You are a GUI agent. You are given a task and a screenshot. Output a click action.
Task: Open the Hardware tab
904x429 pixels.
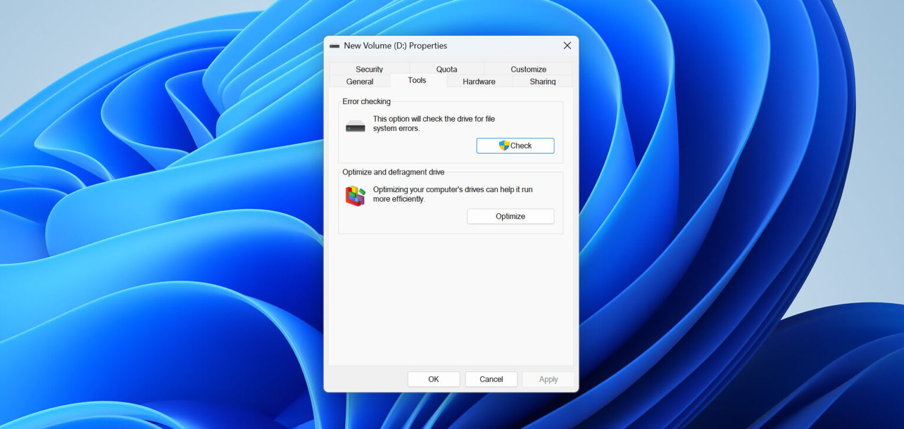479,82
